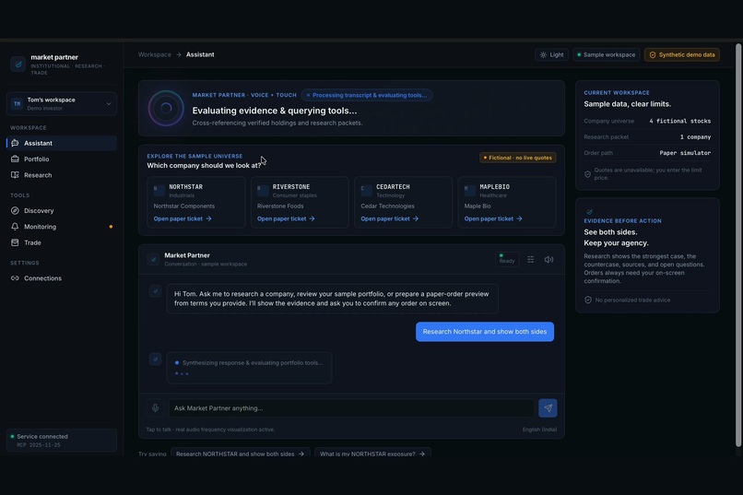This screenshot has height=495, width=743.
Task: Click the CEDARTECH company letter icon
Action: 366,191
